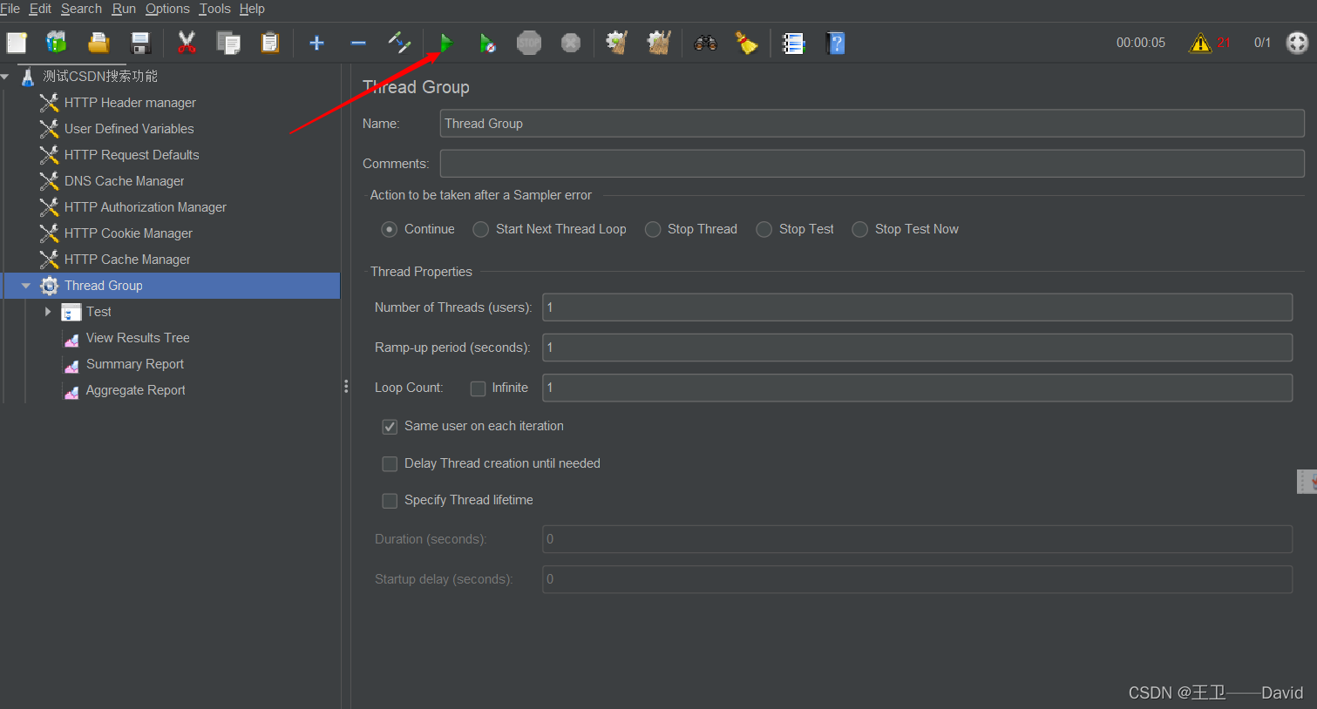The height and width of the screenshot is (709, 1317).
Task: Open the Run menu
Action: pos(124,9)
